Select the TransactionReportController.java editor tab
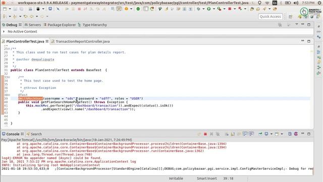 (81, 41)
